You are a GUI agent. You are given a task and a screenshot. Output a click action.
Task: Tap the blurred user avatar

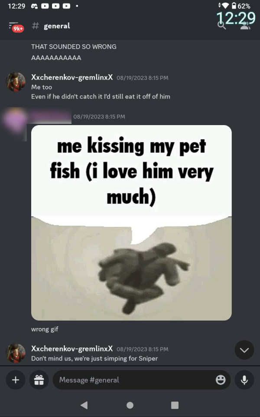[x=16, y=120]
